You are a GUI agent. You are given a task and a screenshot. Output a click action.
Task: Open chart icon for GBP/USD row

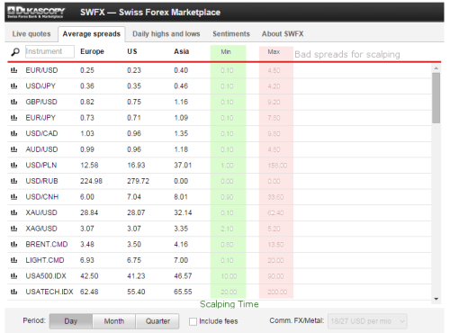[13, 102]
